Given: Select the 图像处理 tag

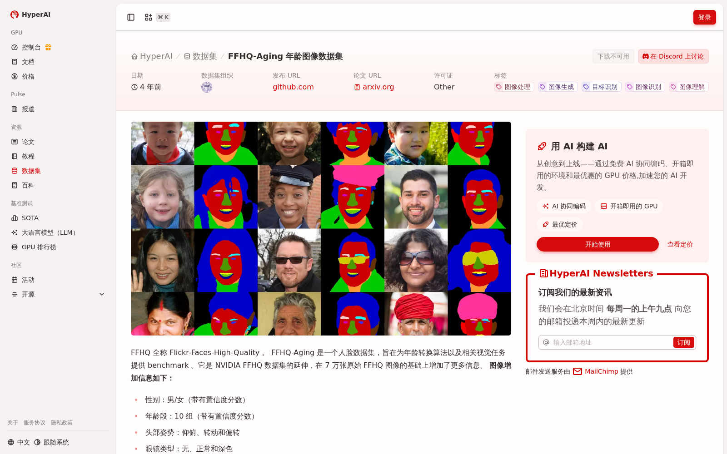Looking at the screenshot, I should click(x=514, y=87).
